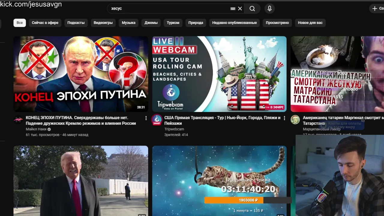This screenshot has height=216, width=384.
Task: Select the Просмотрено filter chip
Action: tap(277, 22)
